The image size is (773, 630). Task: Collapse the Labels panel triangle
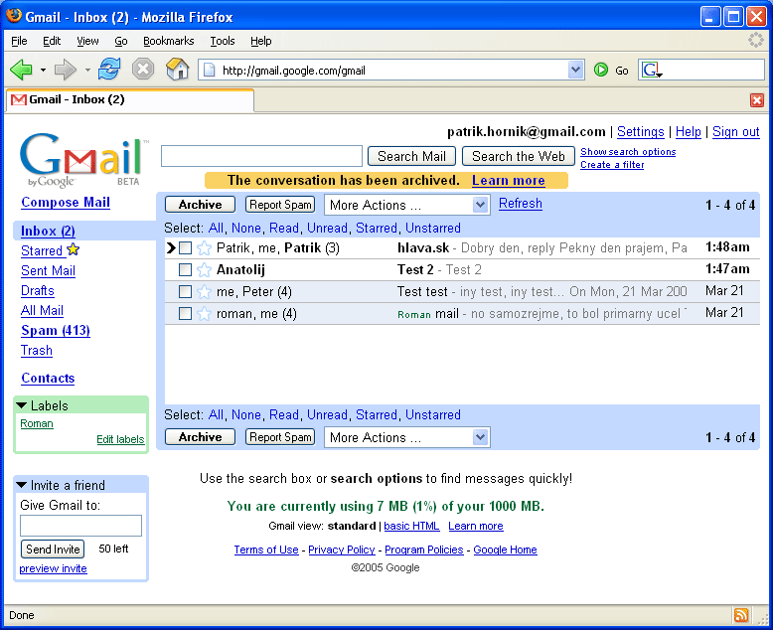pos(21,405)
